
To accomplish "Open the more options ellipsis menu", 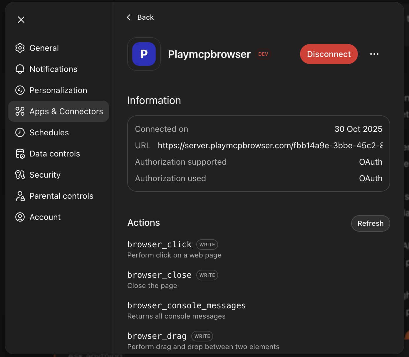I will pos(374,54).
